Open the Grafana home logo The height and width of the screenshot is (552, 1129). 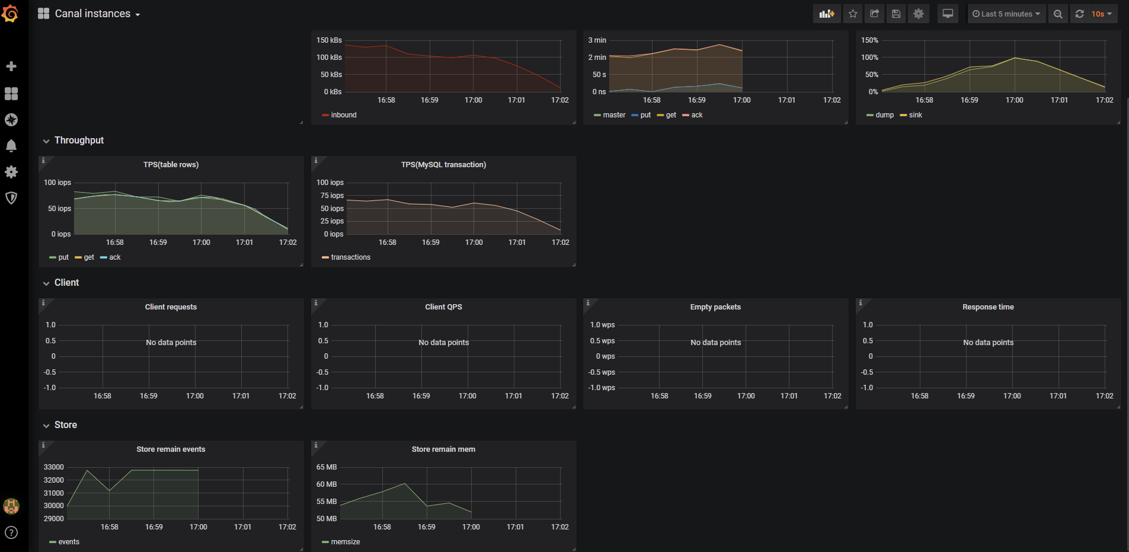point(10,13)
